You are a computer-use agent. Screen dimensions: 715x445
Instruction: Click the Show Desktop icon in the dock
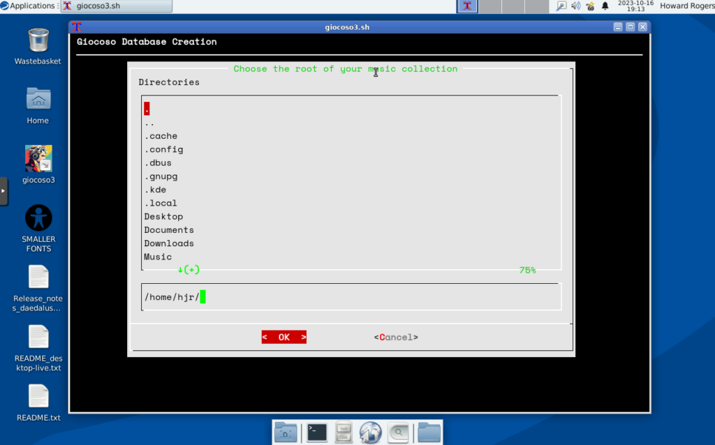[286, 432]
